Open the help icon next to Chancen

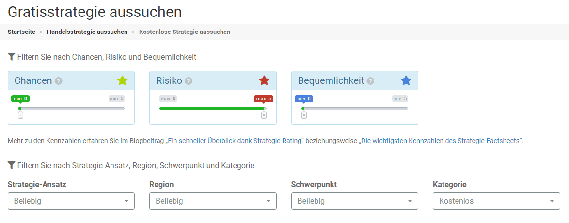(x=59, y=81)
